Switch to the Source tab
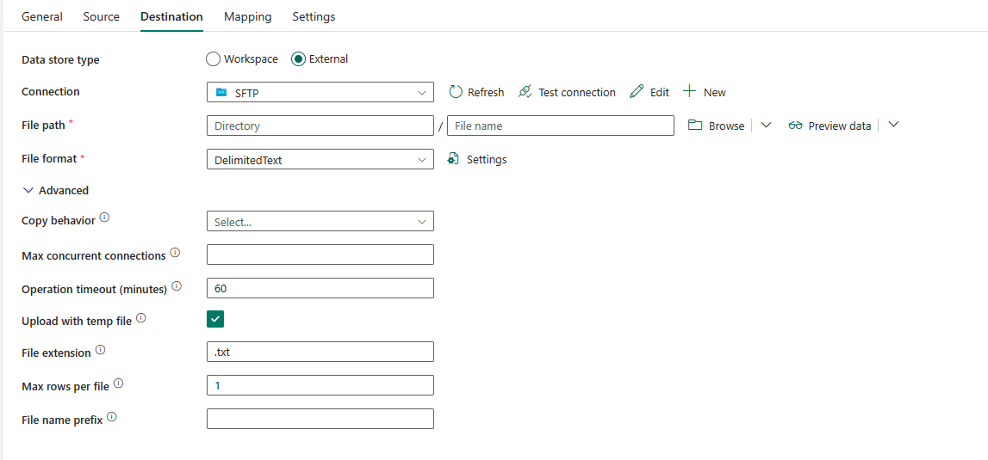Image resolution: width=988 pixels, height=460 pixels. pyautogui.click(x=101, y=16)
